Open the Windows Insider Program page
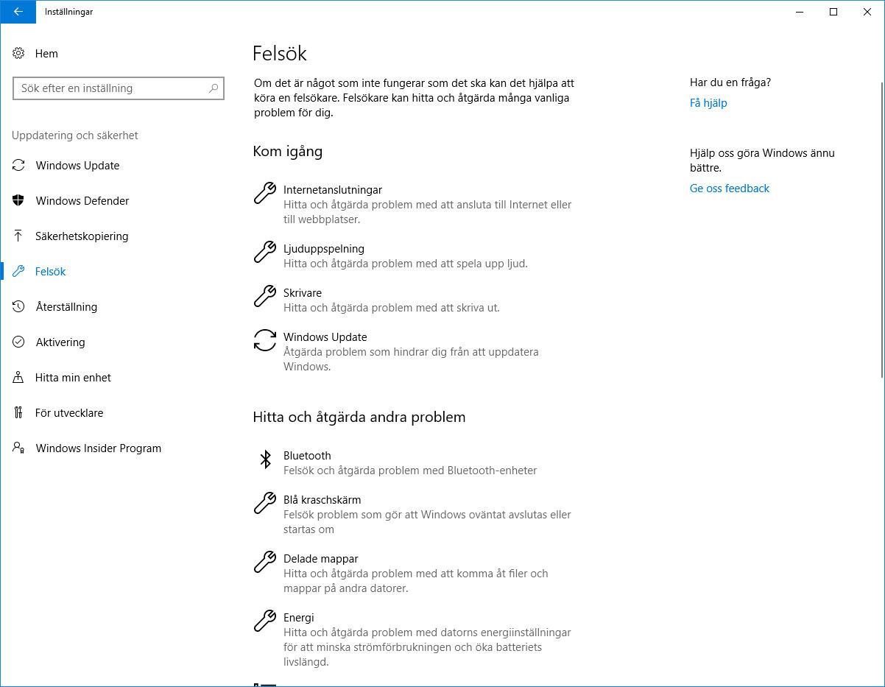885x687 pixels. 98,448
